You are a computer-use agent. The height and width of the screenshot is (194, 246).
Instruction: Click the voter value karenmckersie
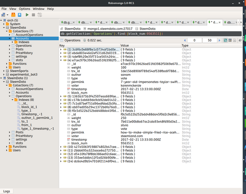(x=131, y=85)
